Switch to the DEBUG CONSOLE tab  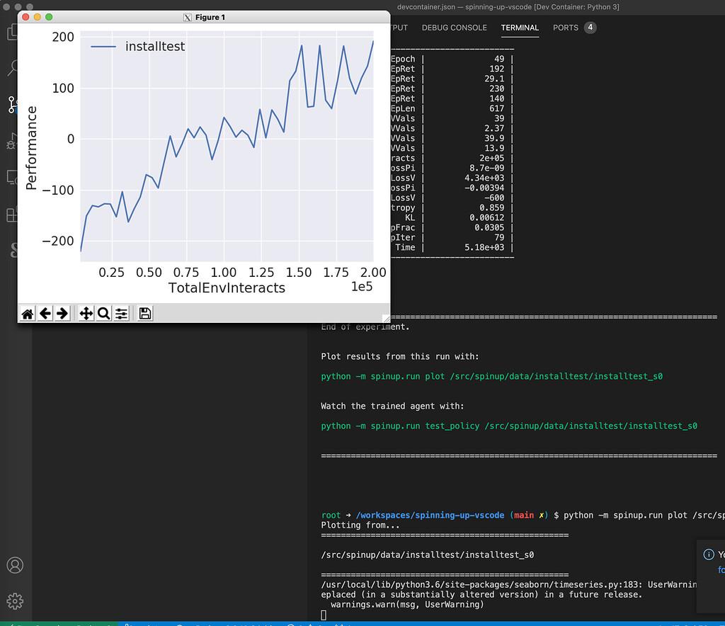pyautogui.click(x=454, y=28)
